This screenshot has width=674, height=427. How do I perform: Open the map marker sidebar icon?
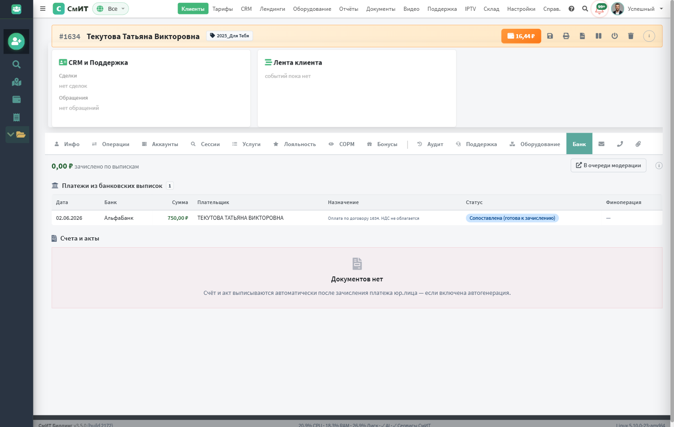17,82
